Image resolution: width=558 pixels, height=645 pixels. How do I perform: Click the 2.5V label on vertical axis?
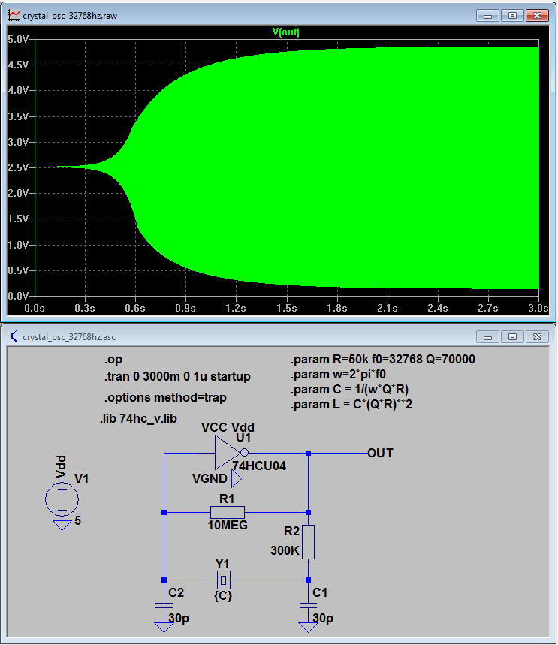(18, 167)
